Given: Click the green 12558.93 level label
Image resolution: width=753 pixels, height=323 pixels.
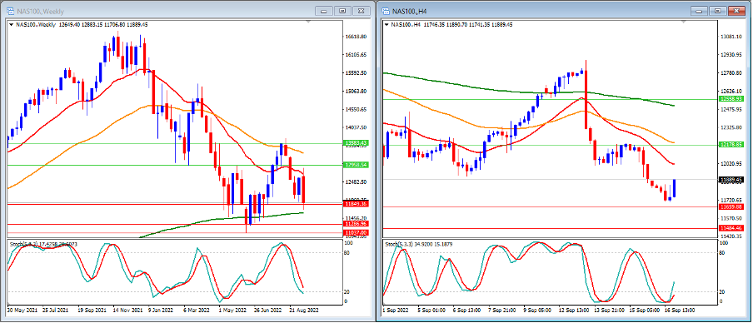Looking at the screenshot, I should pos(731,99).
